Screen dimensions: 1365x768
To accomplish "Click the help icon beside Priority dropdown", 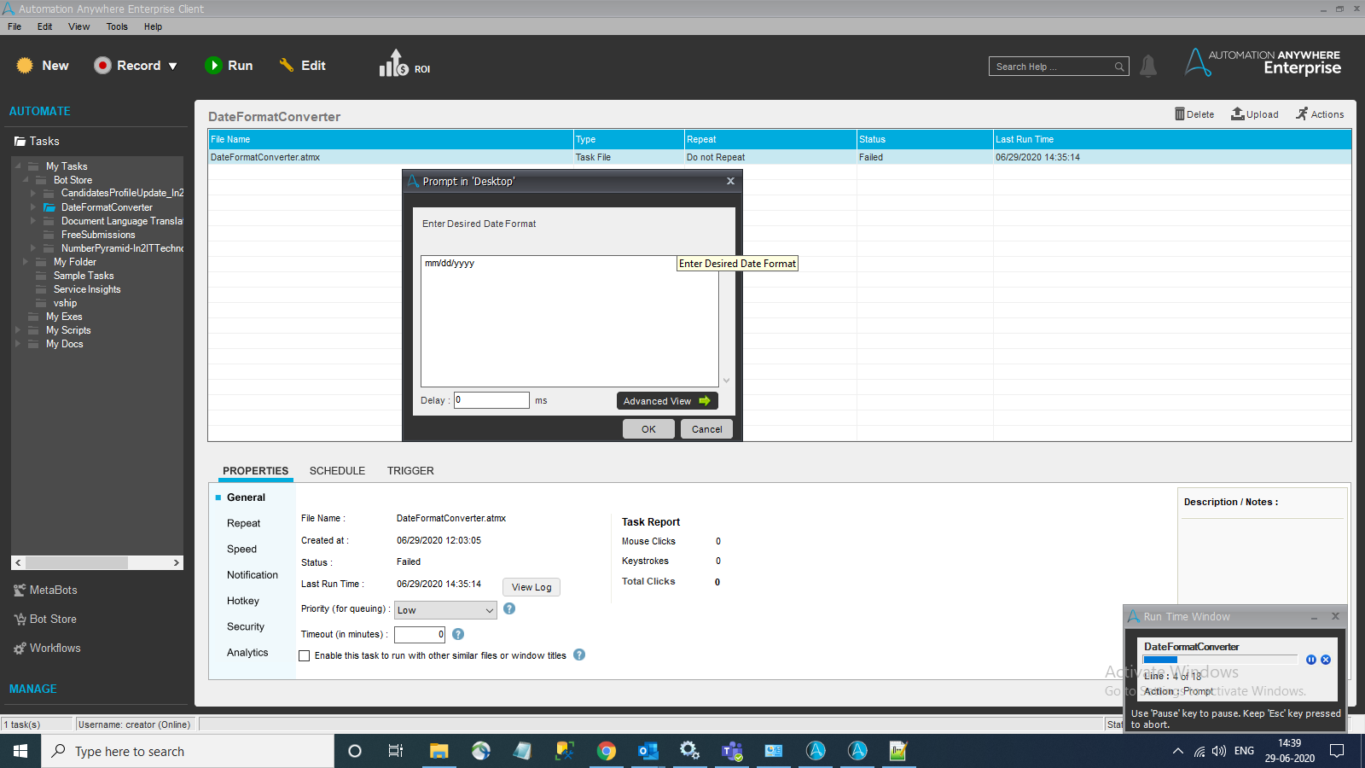I will (x=509, y=609).
